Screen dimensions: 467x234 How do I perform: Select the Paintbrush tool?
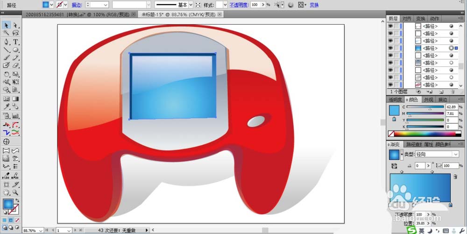6,57
